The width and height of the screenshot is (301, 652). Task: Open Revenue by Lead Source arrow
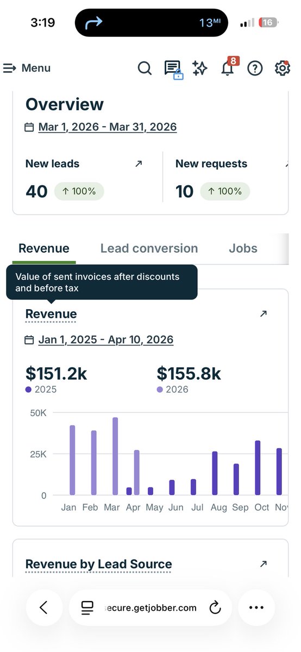pyautogui.click(x=264, y=564)
